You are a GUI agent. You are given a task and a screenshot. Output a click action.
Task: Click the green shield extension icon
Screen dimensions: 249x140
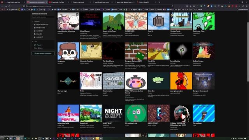pyautogui.click(x=201, y=6)
